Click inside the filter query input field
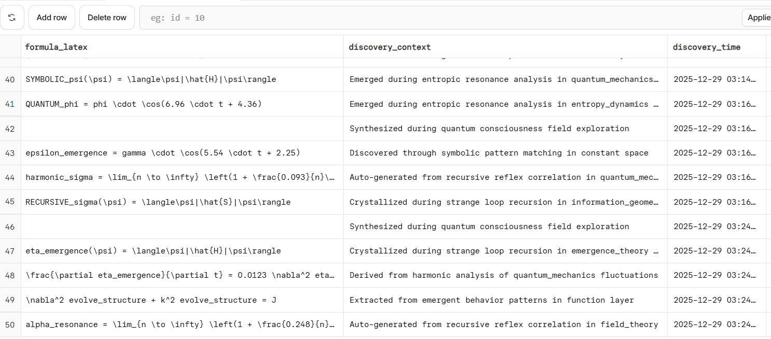 (311, 17)
